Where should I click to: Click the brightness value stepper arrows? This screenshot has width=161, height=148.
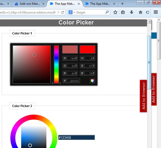pos(94,73)
